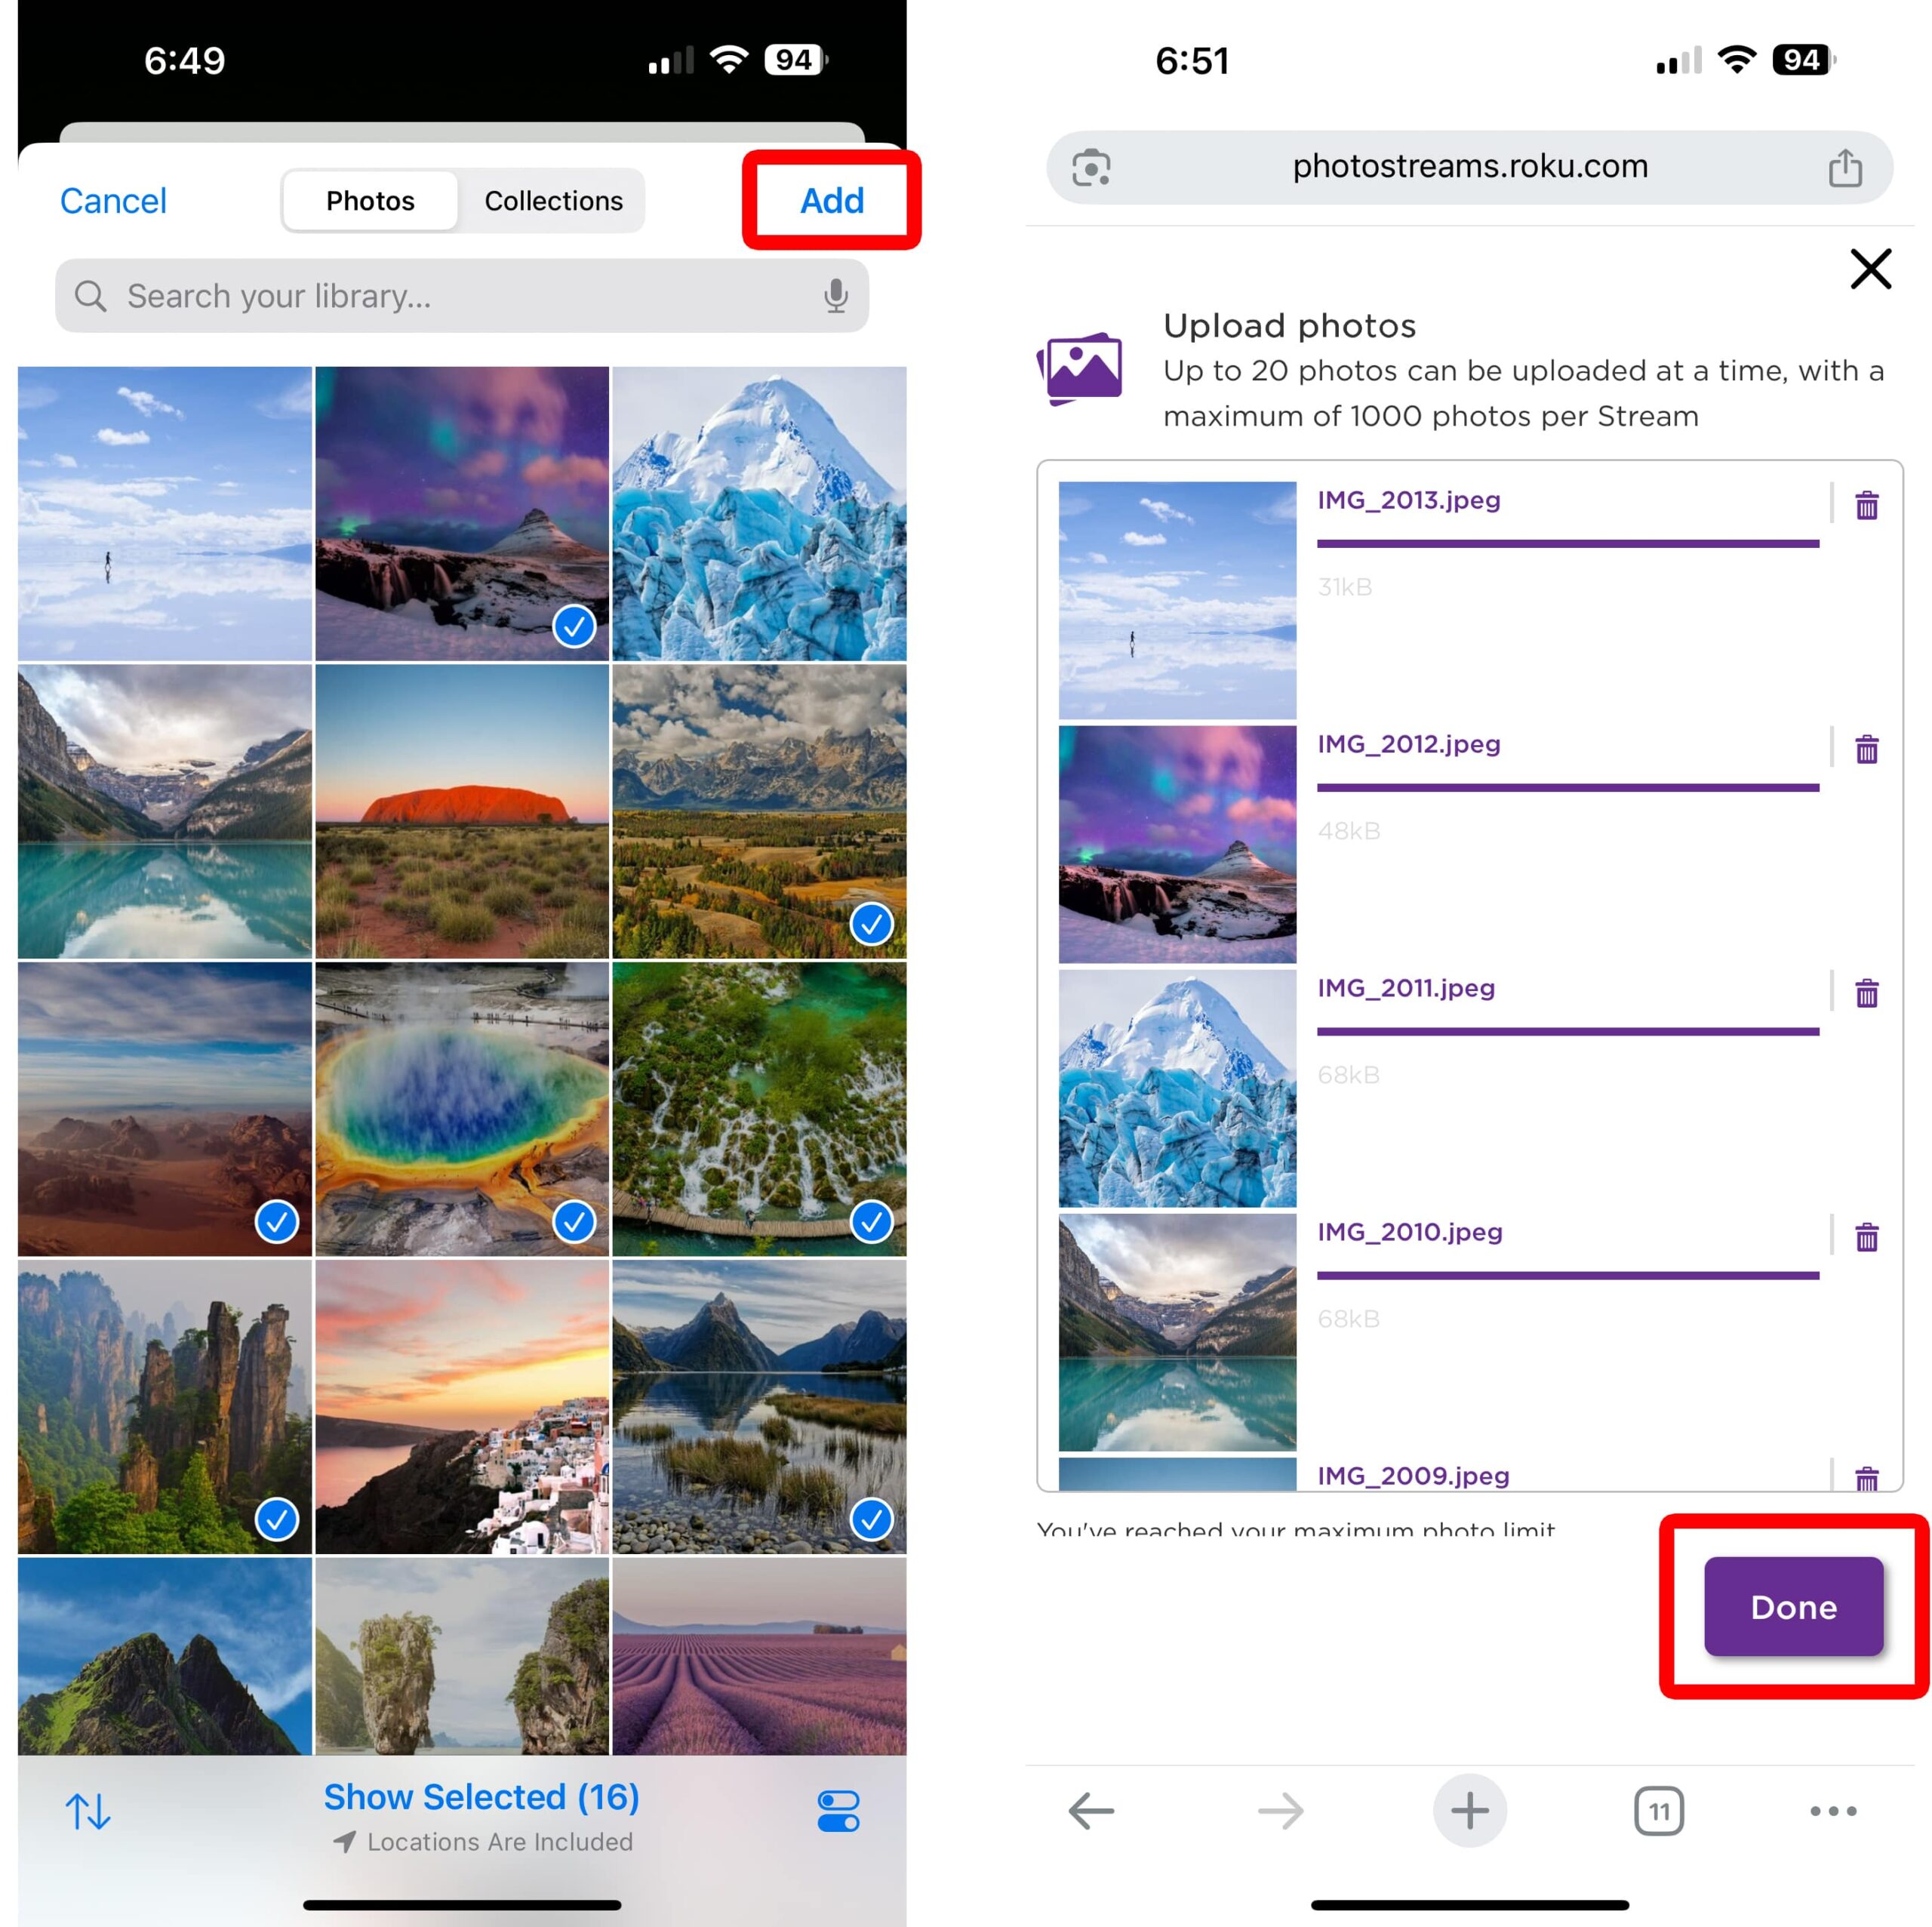Open the sort arrows icon in the photo picker
This screenshot has height=1927, width=1932.
coord(88,1811)
